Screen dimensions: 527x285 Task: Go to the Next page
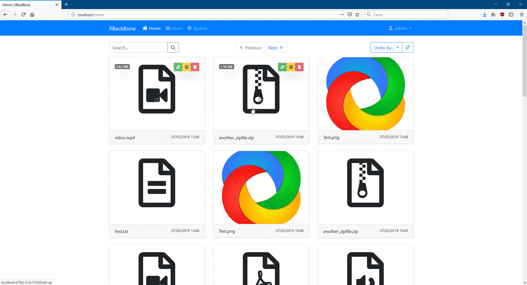pyautogui.click(x=276, y=47)
